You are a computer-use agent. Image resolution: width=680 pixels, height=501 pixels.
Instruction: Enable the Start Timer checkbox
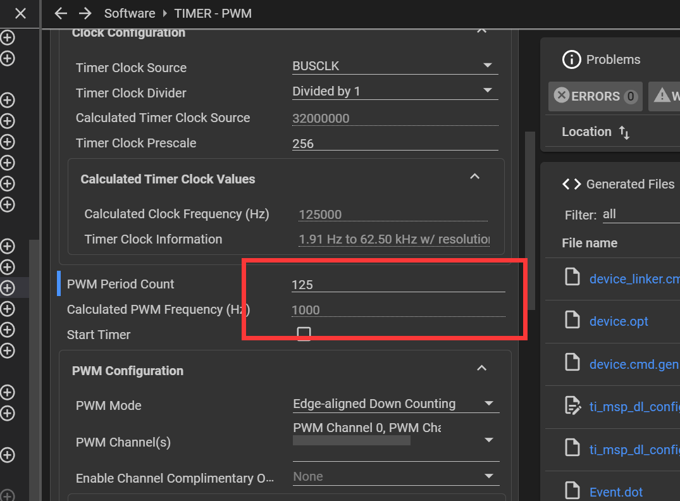[304, 334]
